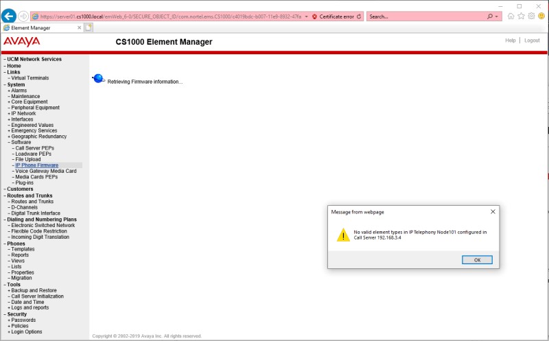Open D-Channels under Routes and Trunks
549x341 pixels.
(x=25, y=207)
